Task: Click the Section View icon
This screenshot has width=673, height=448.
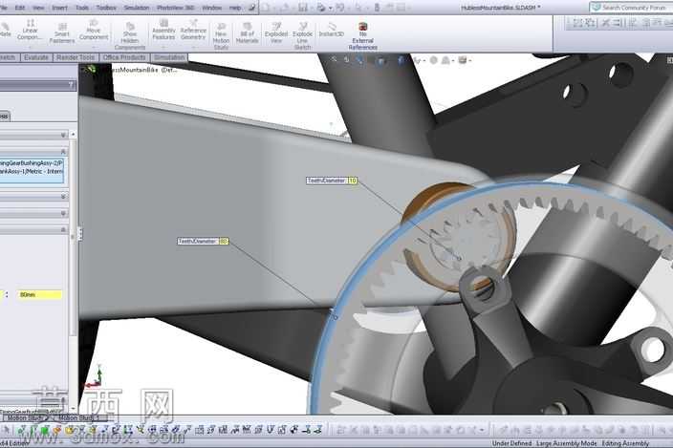Action: [x=380, y=60]
